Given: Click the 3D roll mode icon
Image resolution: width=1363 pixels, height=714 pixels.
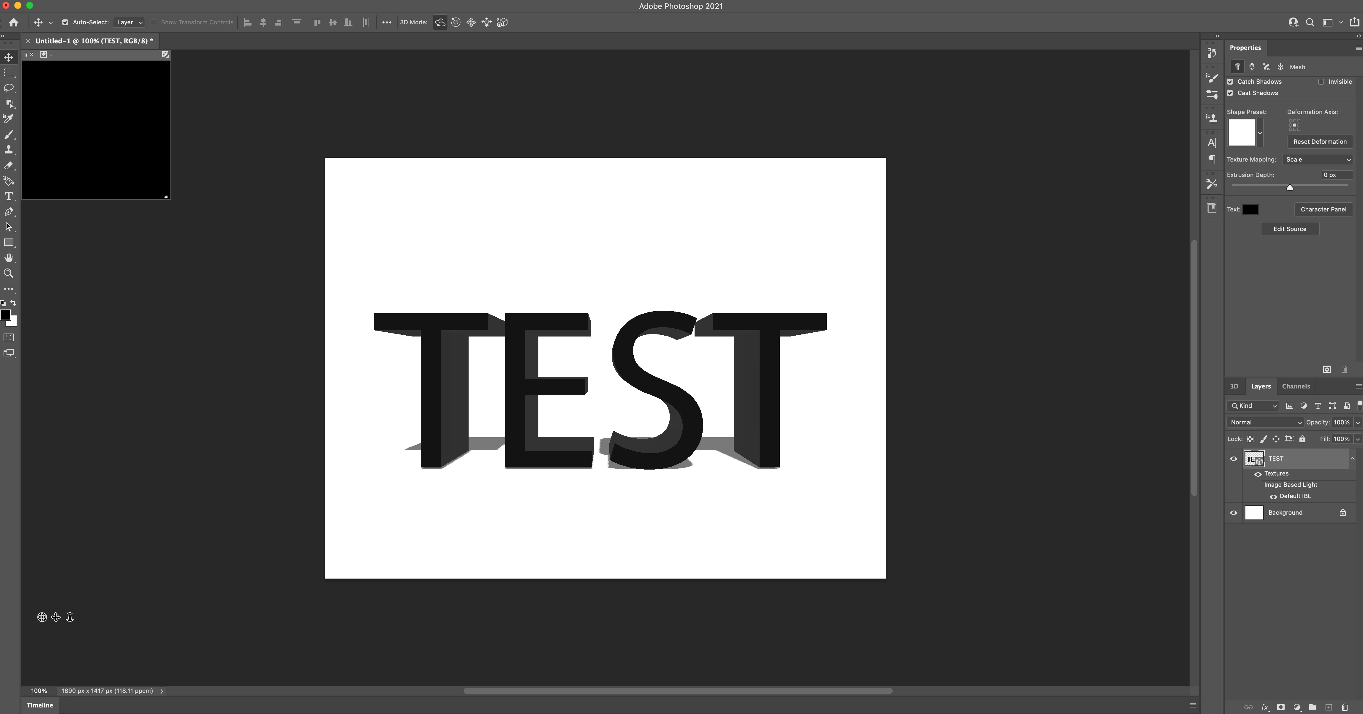Looking at the screenshot, I should (456, 22).
